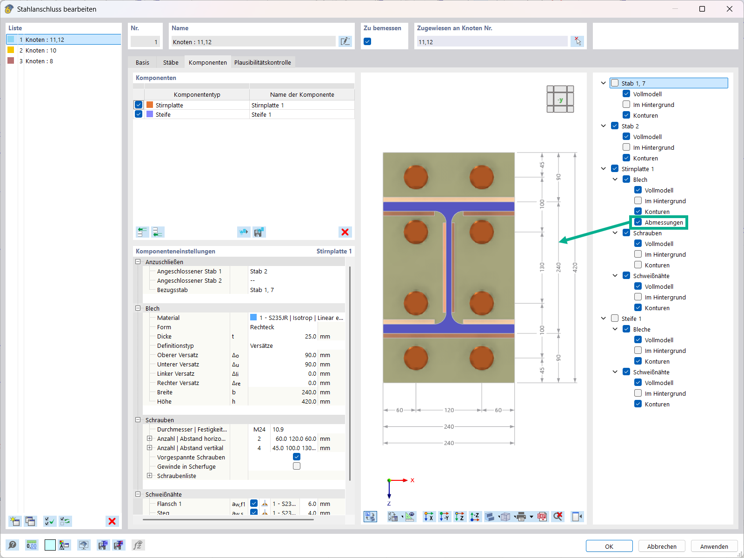Click the Abbrechen button
The image size is (744, 558).
tap(662, 546)
